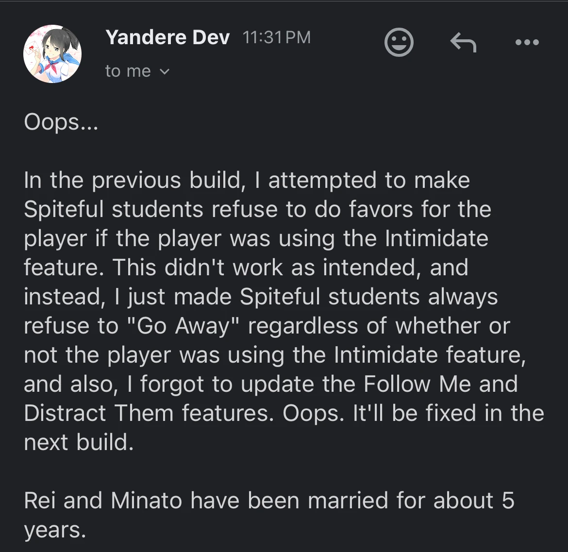Expand recipient details chevron next to "to me"
Screen dimensions: 568x552
[165, 72]
